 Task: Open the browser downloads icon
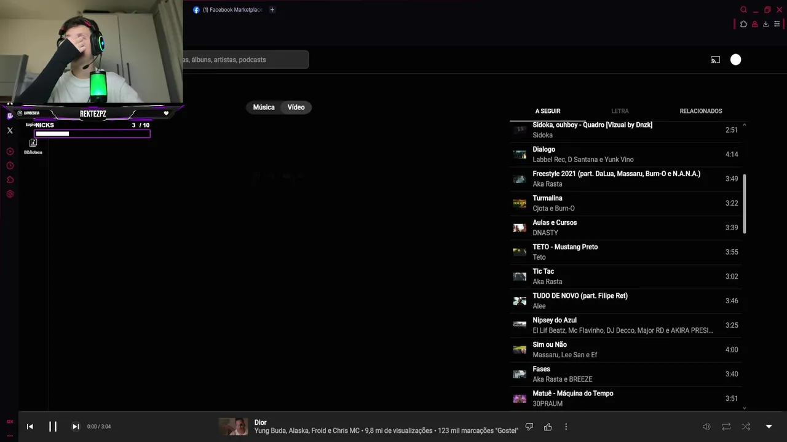tap(765, 24)
